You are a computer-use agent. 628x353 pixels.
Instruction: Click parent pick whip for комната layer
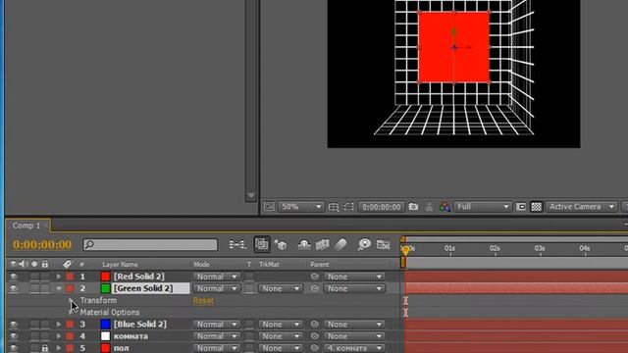315,335
